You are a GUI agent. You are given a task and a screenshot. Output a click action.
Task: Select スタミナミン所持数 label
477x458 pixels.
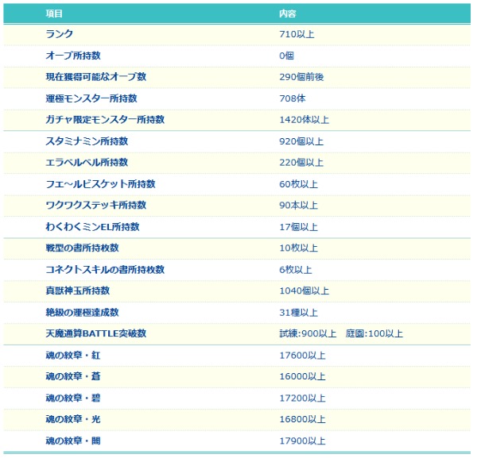(x=87, y=141)
